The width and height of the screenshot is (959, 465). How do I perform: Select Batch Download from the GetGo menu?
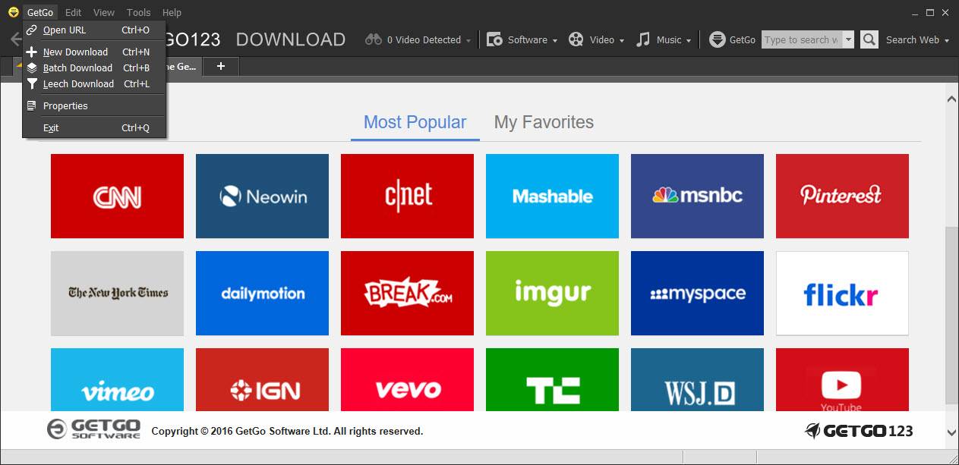[x=77, y=68]
